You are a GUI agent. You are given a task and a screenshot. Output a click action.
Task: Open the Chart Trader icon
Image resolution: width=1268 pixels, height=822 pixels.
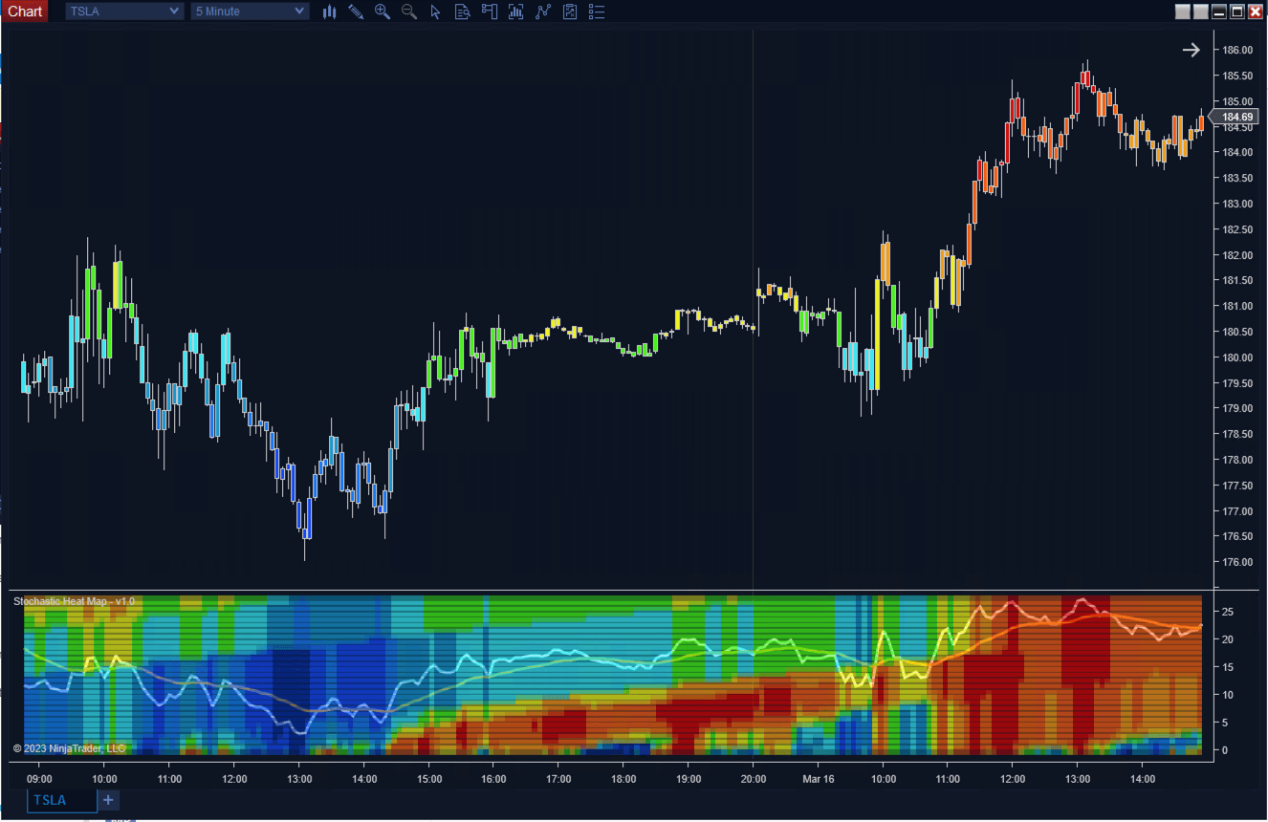tap(490, 11)
